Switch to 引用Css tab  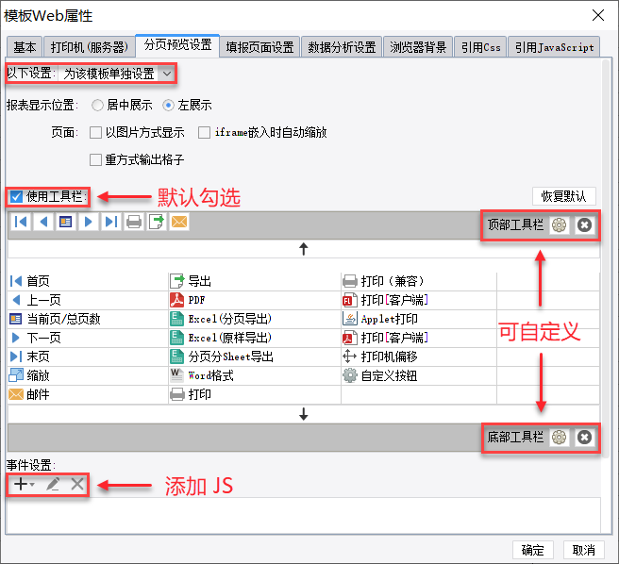click(480, 47)
